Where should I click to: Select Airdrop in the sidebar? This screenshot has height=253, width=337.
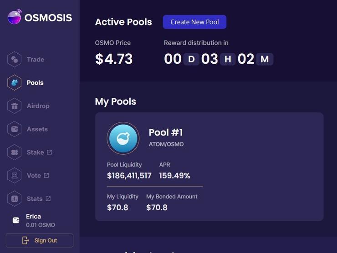[38, 106]
